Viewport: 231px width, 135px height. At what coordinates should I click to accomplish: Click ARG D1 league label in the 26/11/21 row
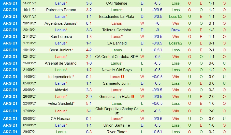pyautogui.click(x=10, y=3)
